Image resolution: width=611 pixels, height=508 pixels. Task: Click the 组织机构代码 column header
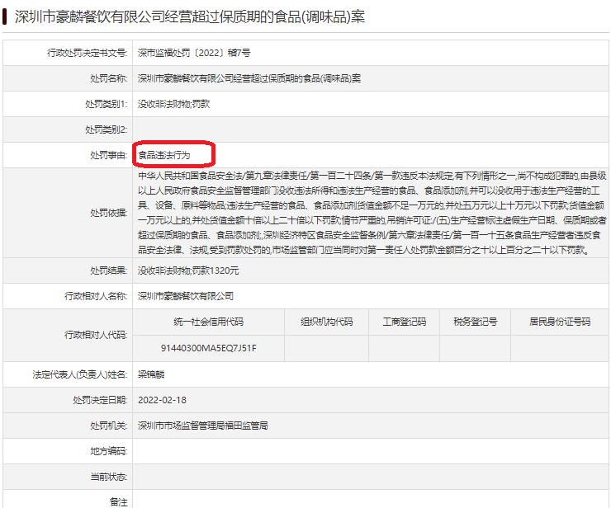pos(326,322)
